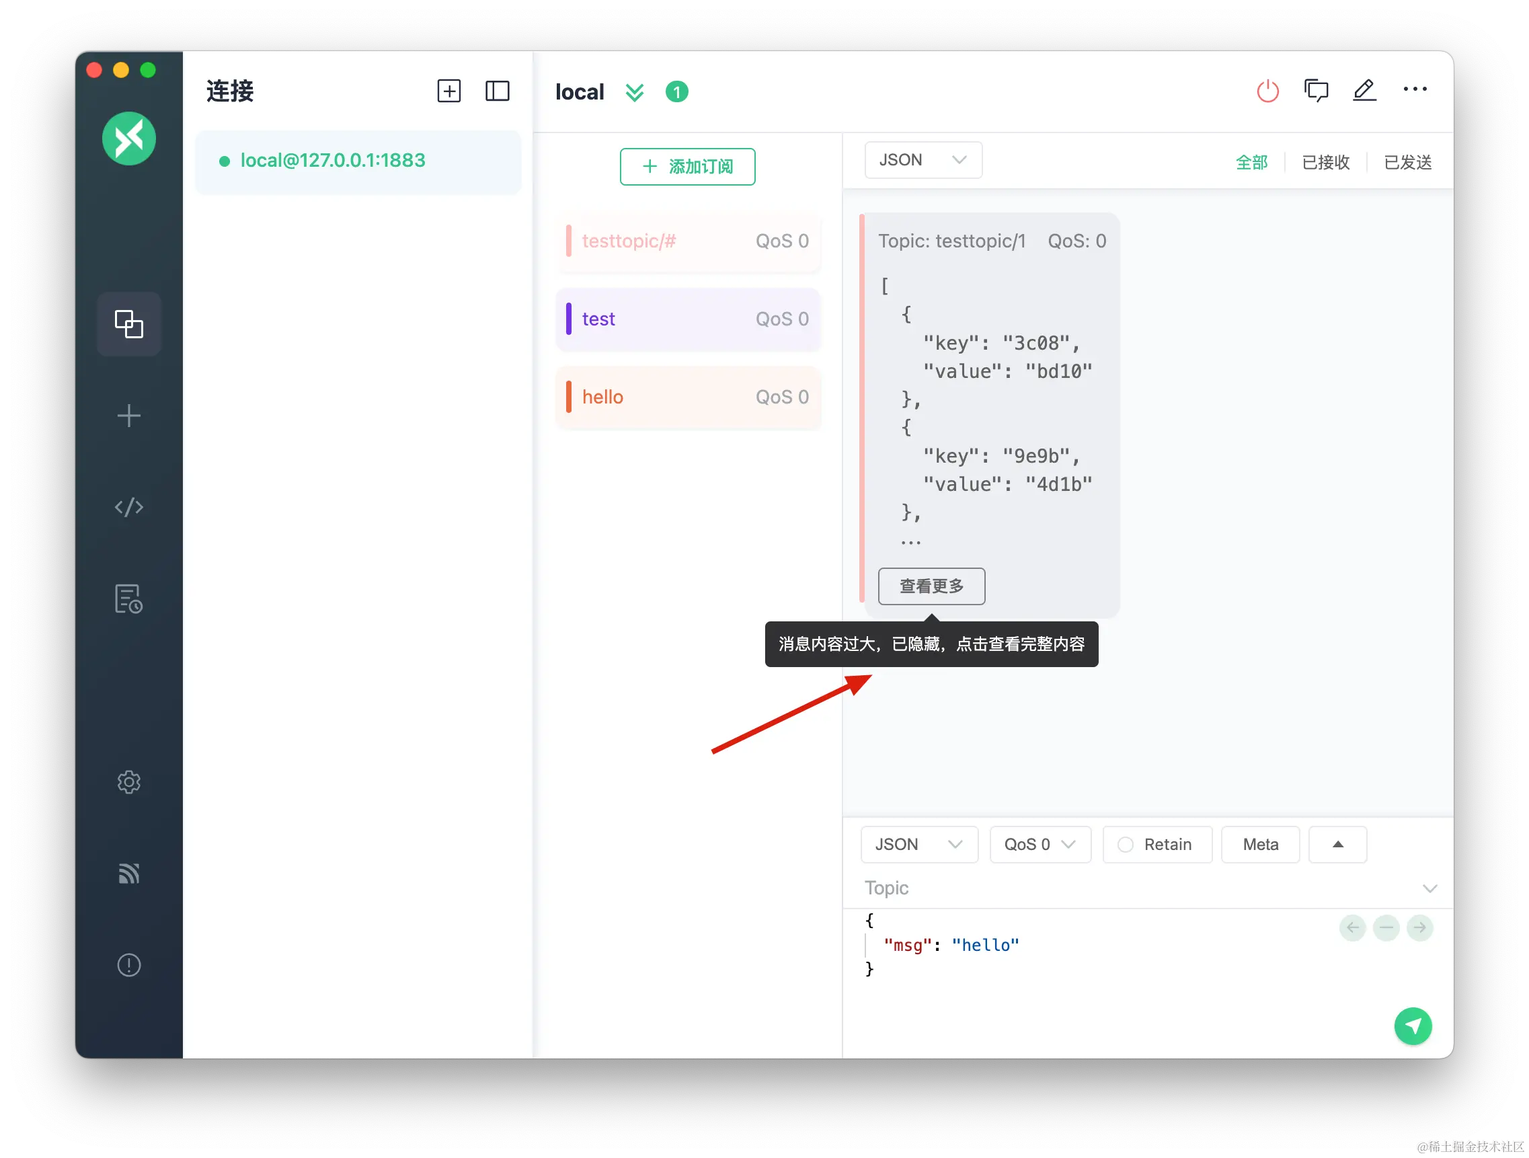Open Settings gear icon

(x=128, y=782)
